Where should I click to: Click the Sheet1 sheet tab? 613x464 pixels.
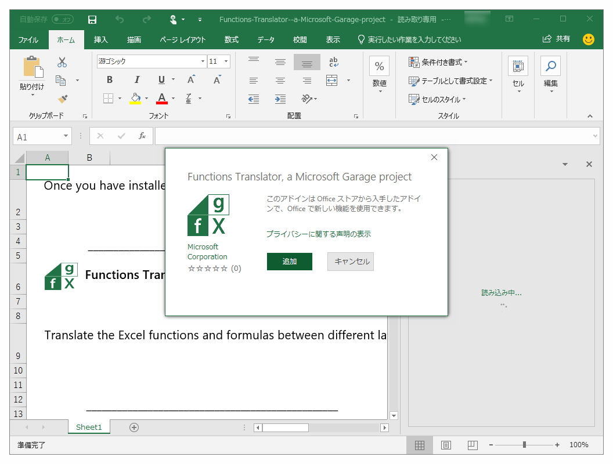(x=88, y=427)
